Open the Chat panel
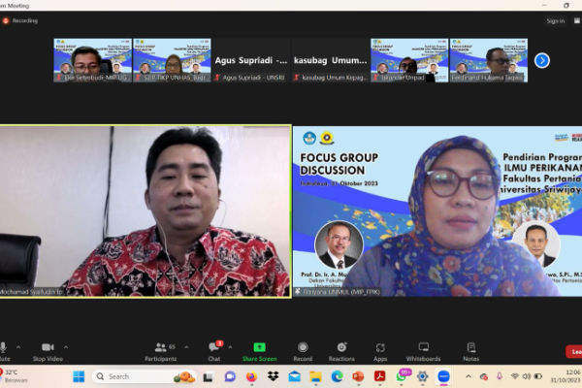The image size is (582, 388). [x=214, y=351]
